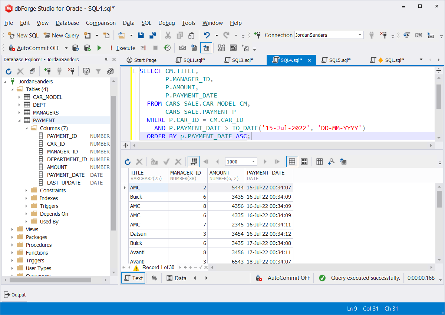
Task: Refresh the data grid results
Action: (128, 162)
